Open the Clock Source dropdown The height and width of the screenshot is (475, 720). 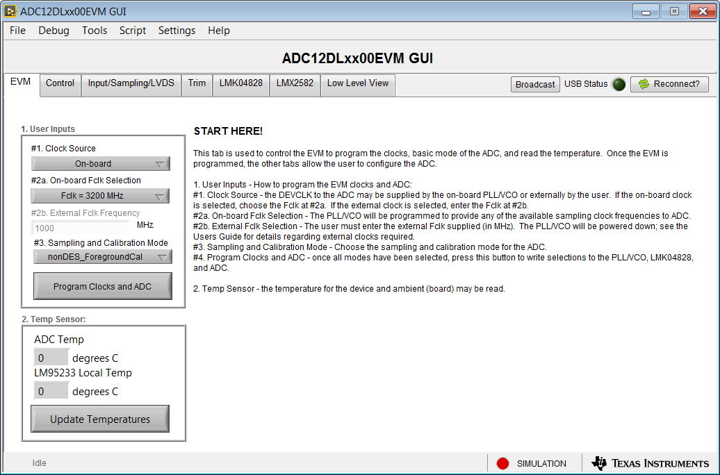click(100, 163)
